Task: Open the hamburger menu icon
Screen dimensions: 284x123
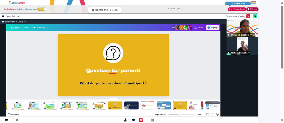Action: click(254, 2)
